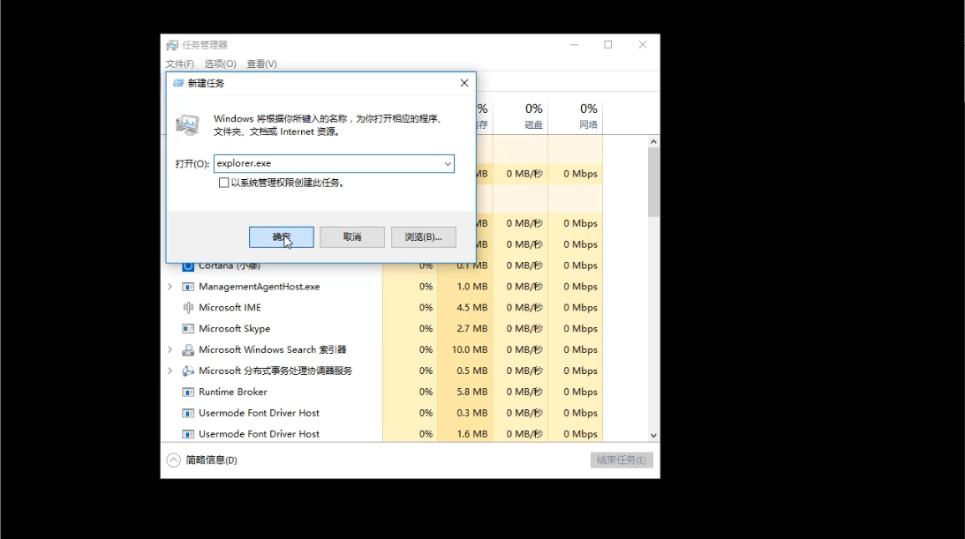Image resolution: width=965 pixels, height=539 pixels.
Task: Click the Runtime Broker process icon
Action: pos(188,392)
